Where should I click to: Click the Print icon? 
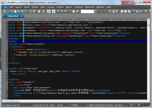tap(31, 11)
